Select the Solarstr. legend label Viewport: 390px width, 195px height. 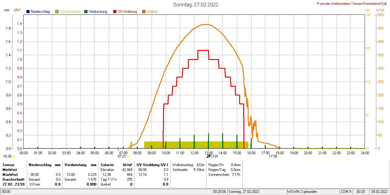[x=152, y=12]
